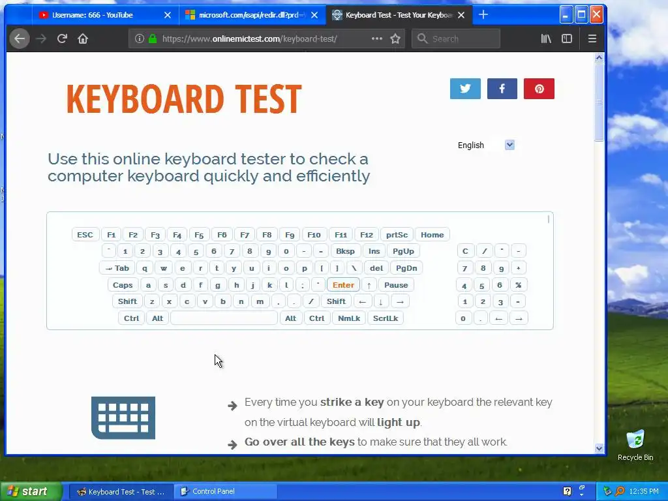Click the prtSc key
This screenshot has height=501, width=668.
click(397, 235)
